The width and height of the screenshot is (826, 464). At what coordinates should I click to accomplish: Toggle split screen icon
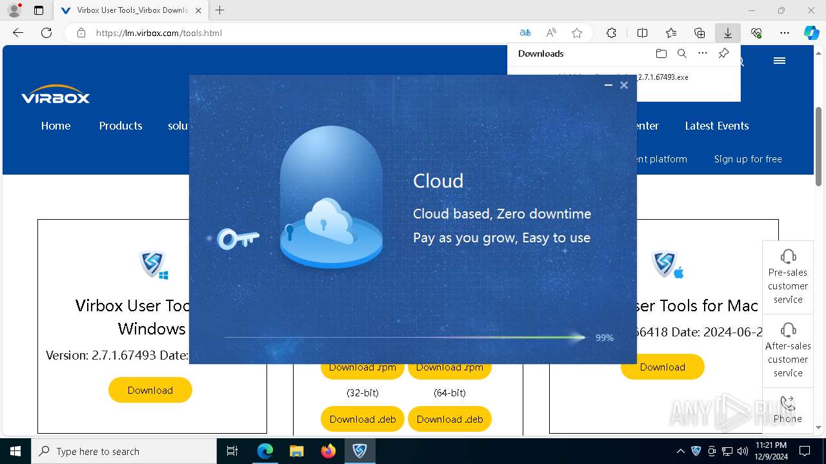[x=642, y=33]
